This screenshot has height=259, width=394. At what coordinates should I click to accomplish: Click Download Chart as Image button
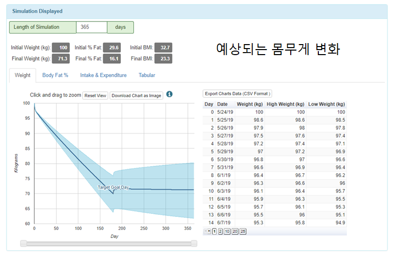[136, 96]
